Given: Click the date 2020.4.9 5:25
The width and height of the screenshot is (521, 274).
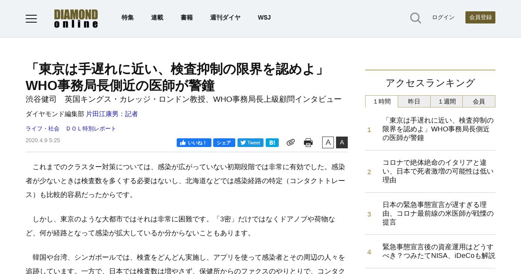Looking at the screenshot, I should 43,140.
